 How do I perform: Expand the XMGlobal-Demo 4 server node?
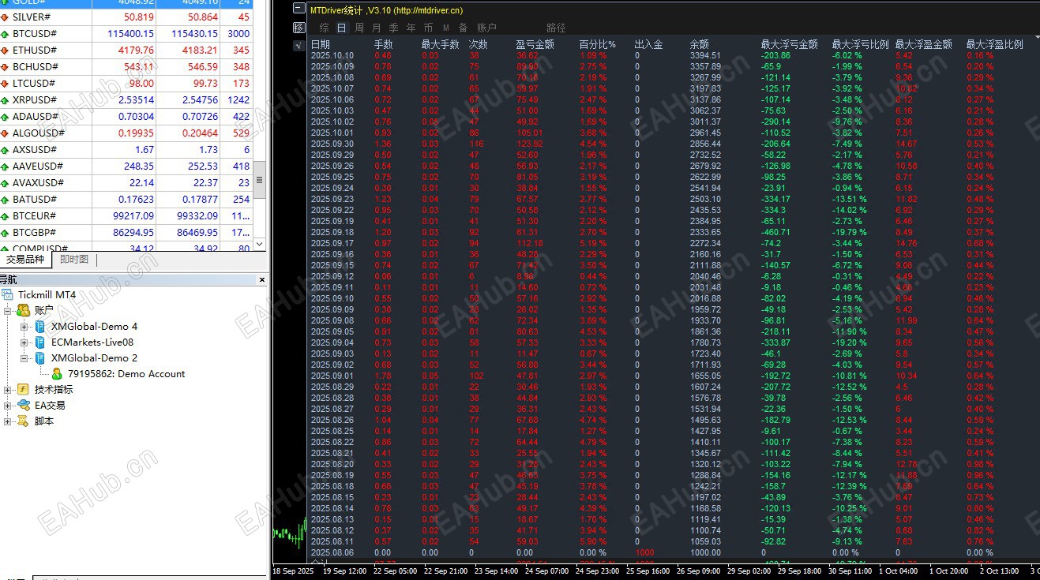[24, 327]
